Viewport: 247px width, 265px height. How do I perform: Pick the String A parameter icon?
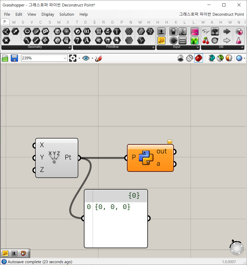point(87,40)
